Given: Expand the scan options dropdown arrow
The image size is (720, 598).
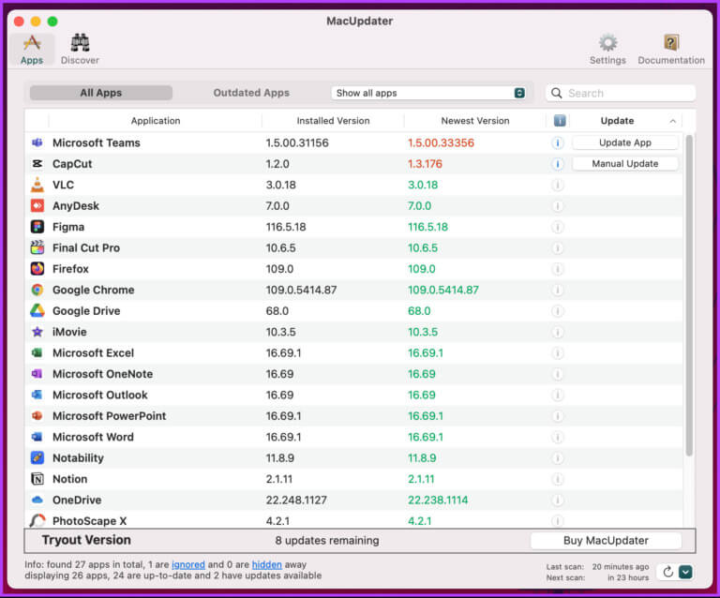Looking at the screenshot, I should tap(685, 572).
